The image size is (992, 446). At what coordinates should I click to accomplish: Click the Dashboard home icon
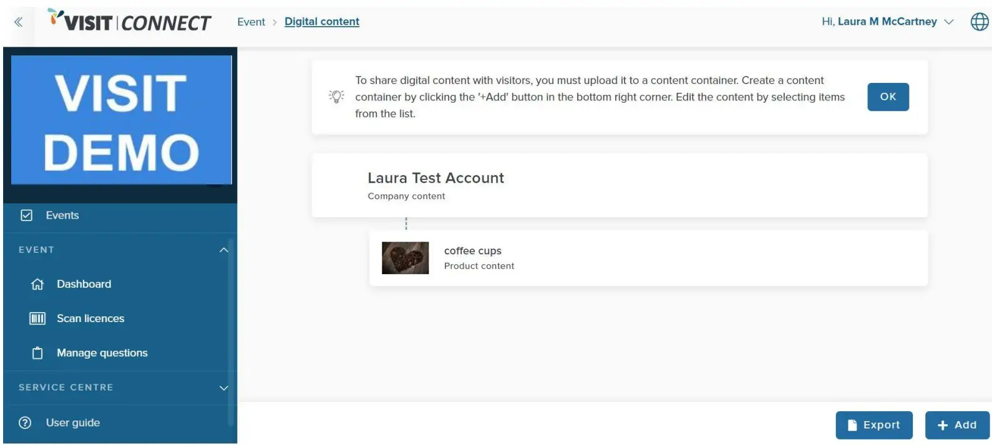(x=37, y=285)
